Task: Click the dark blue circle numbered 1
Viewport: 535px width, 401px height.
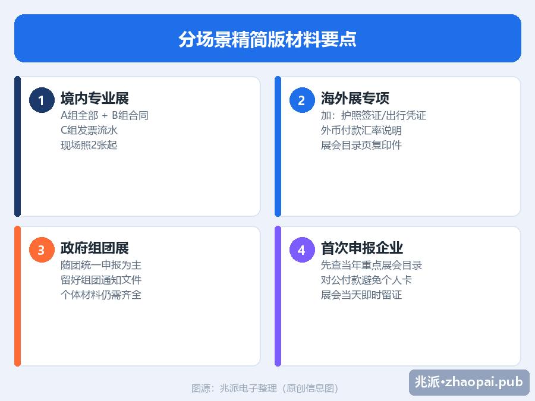Action: (42, 100)
